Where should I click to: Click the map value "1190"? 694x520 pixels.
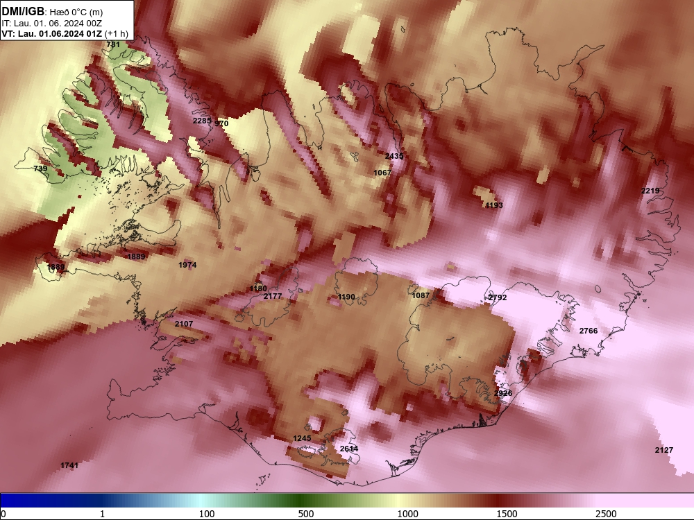346,297
